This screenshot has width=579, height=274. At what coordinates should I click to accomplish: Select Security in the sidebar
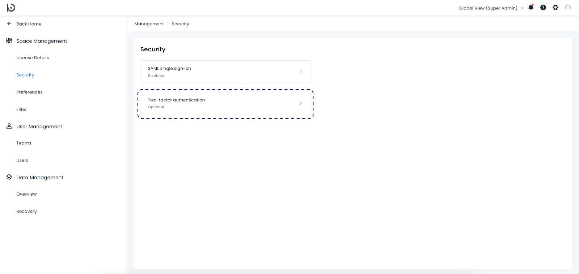[x=25, y=75]
